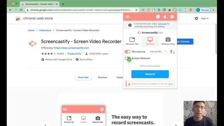Screen dimensions: 224x126
Task: Go back using the browser back arrow
Action: click(x=10, y=10)
